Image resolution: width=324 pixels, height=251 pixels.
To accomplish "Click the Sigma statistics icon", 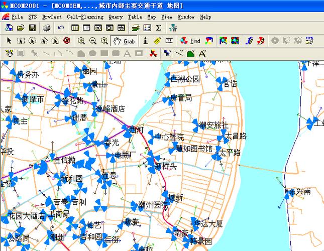I will (159, 28).
